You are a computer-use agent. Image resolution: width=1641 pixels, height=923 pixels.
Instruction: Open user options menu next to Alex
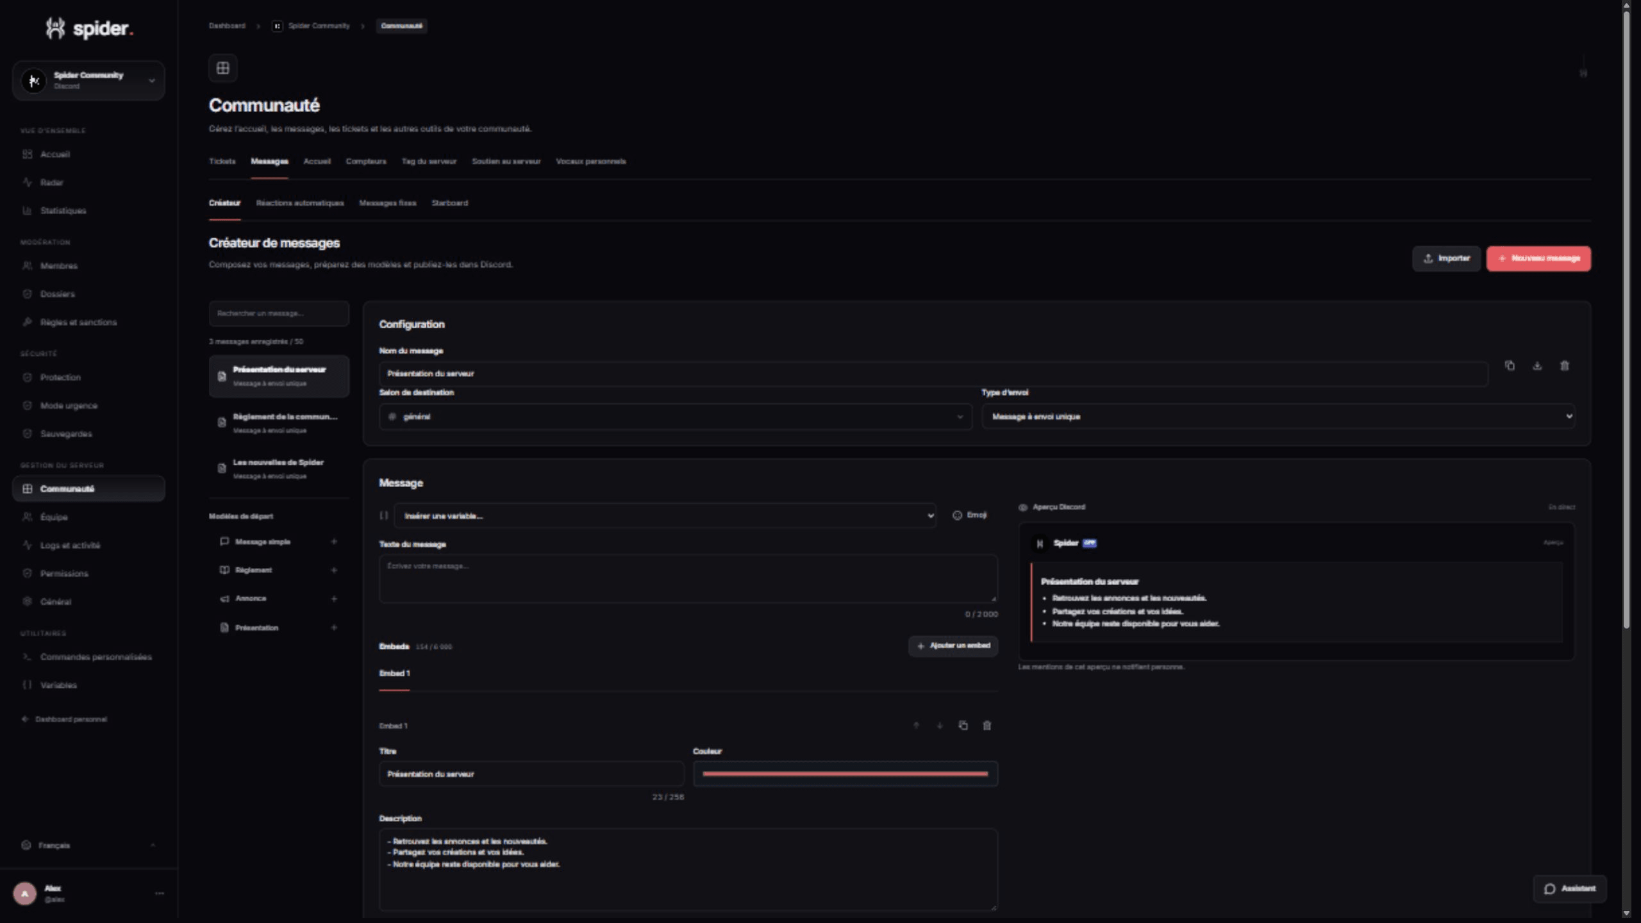160,893
